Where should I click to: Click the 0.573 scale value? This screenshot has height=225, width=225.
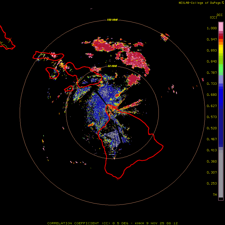tap(212, 117)
